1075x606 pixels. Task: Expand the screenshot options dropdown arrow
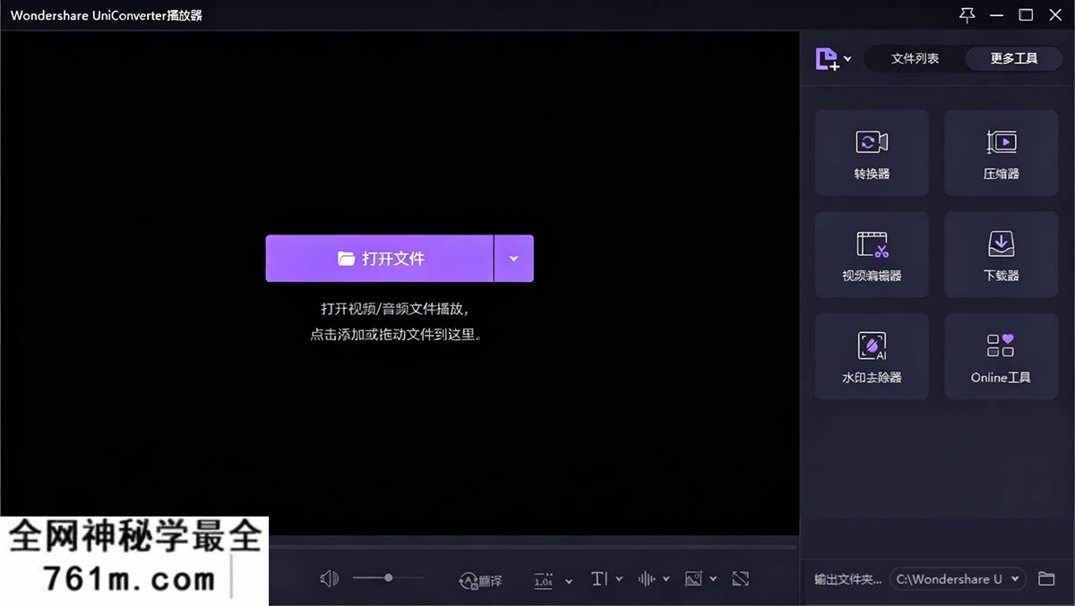click(x=713, y=579)
